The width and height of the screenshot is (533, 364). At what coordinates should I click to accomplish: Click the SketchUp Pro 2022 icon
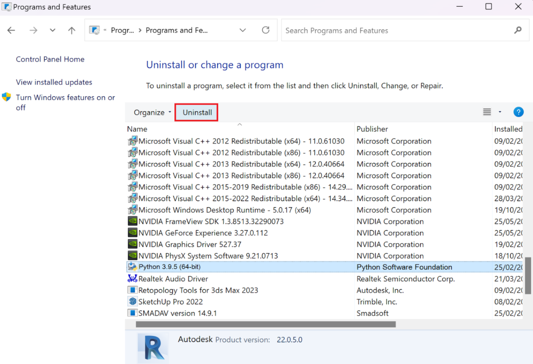pyautogui.click(x=132, y=301)
